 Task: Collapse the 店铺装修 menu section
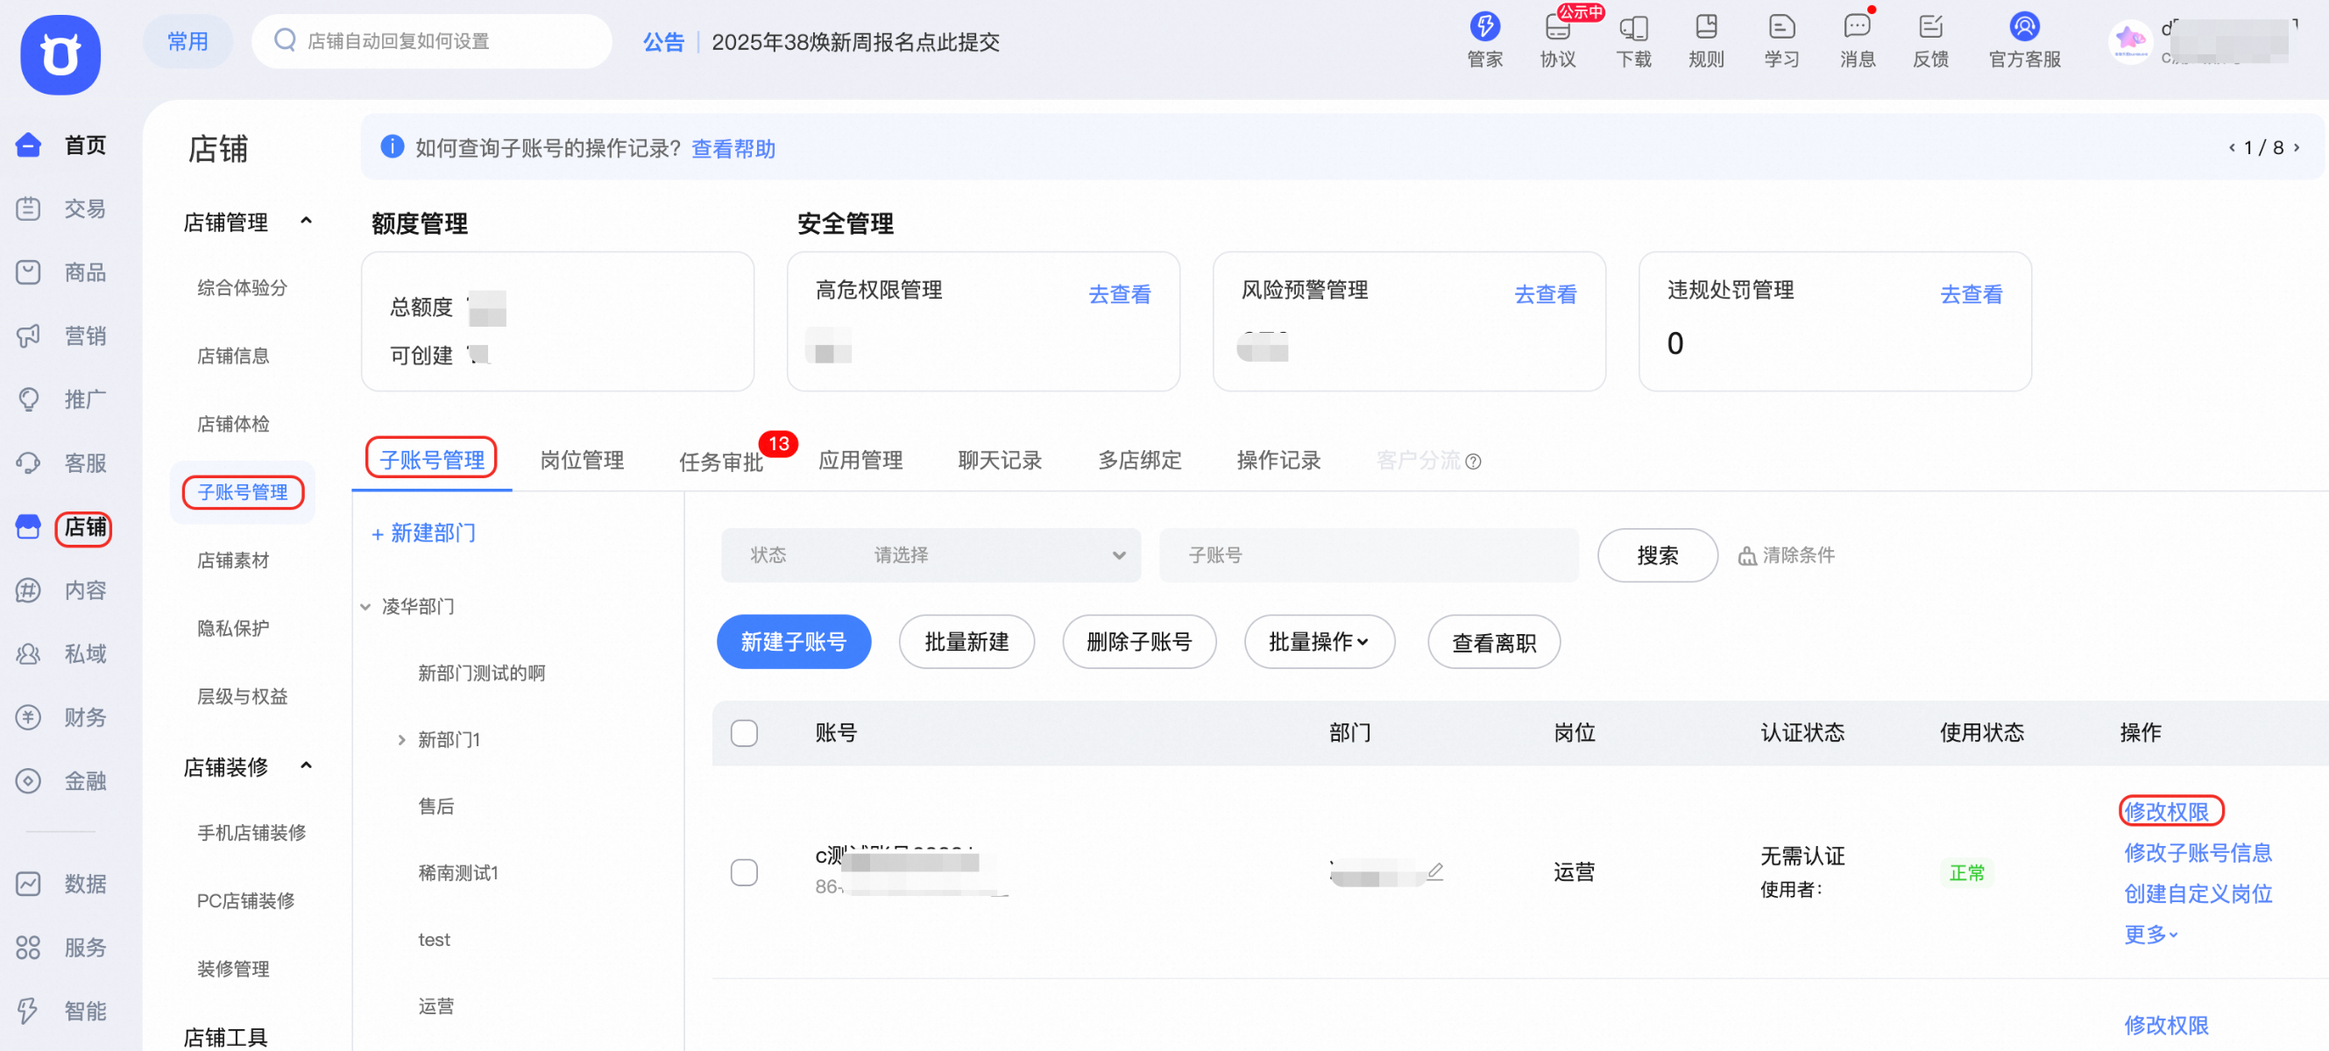pyautogui.click(x=307, y=766)
